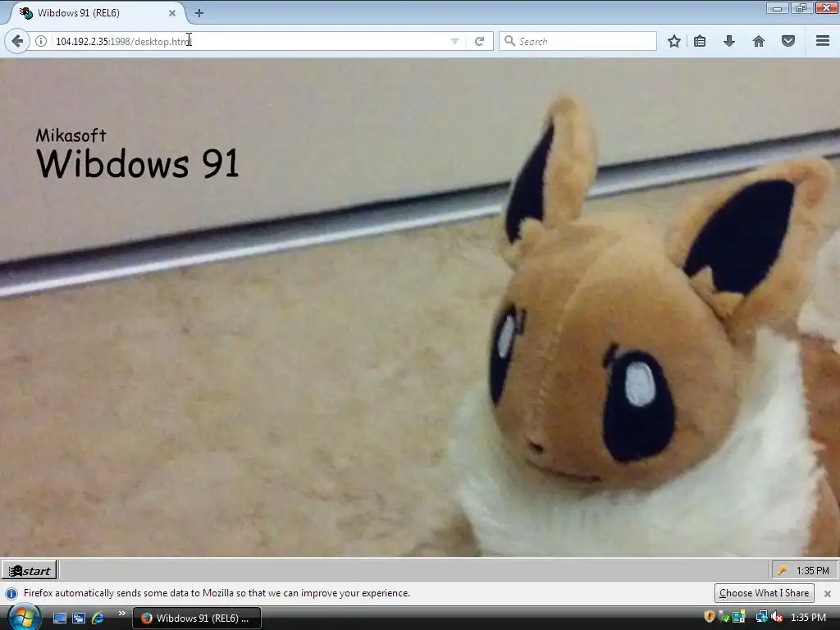Click the Windows system tray clock
The image size is (840, 630).
tap(808, 618)
